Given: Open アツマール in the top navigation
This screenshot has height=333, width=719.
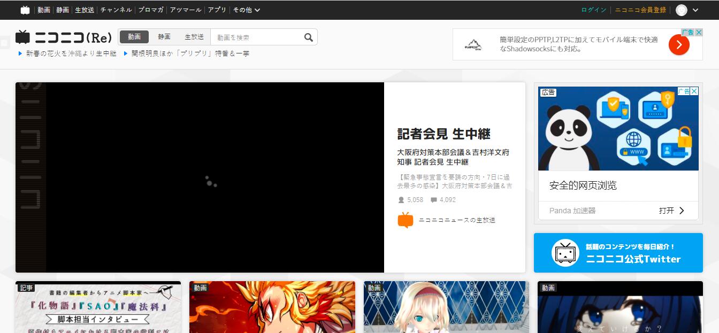Looking at the screenshot, I should pyautogui.click(x=186, y=10).
